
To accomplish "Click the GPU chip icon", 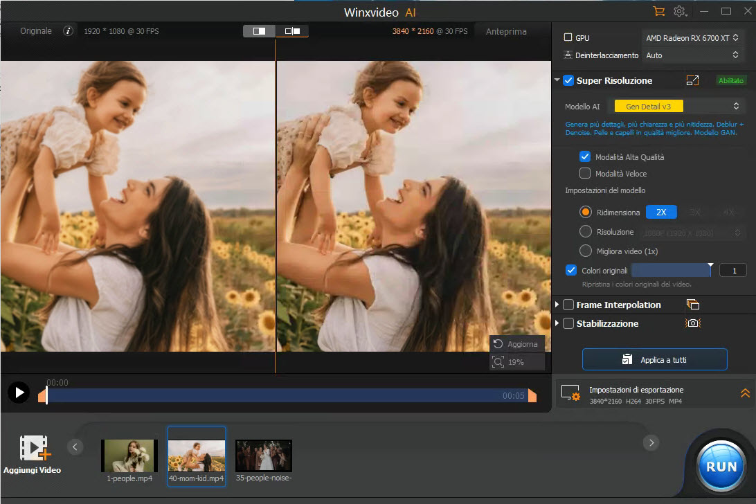I will point(568,37).
